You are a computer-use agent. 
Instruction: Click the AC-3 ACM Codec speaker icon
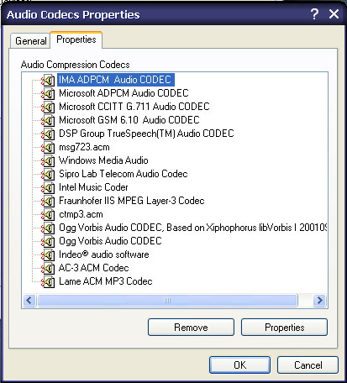coord(48,269)
